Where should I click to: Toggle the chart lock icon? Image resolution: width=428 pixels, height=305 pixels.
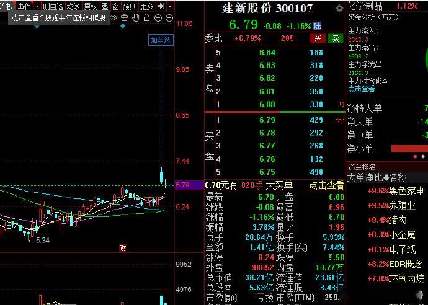coord(147,18)
